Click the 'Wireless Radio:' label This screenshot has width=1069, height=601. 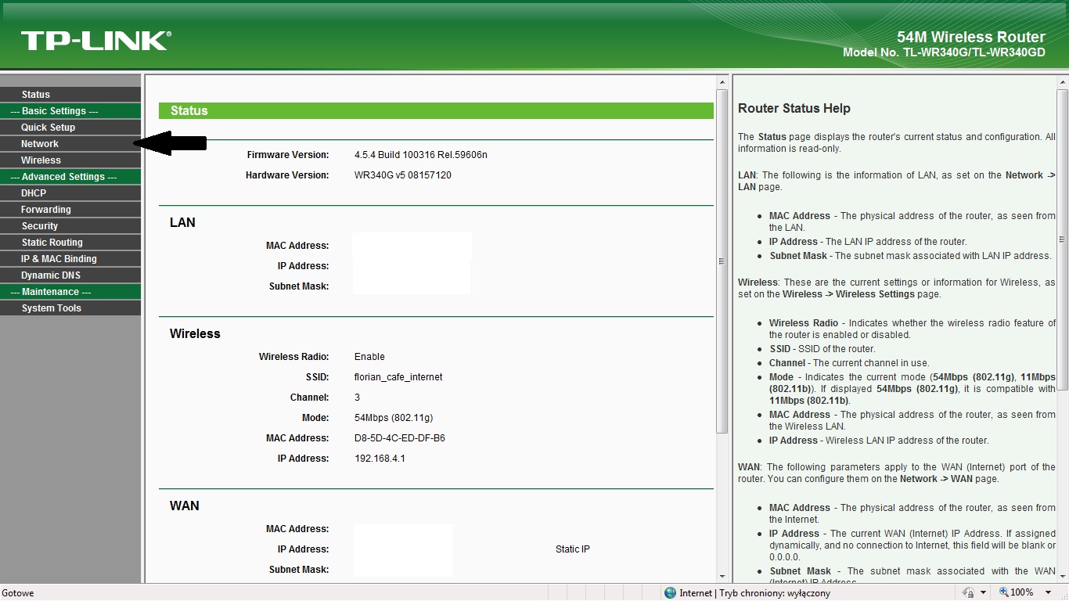coord(294,357)
